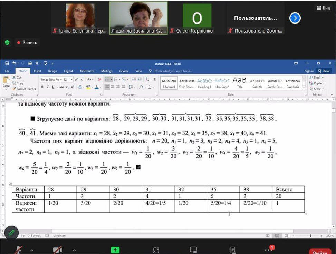Toggle Italic formatting
The width and height of the screenshot is (336, 254).
[x=48, y=87]
